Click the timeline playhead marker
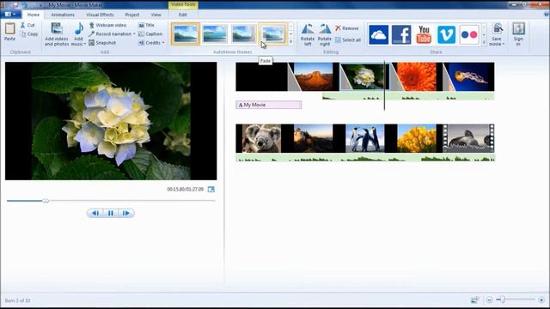This screenshot has width=550, height=309. click(x=384, y=86)
